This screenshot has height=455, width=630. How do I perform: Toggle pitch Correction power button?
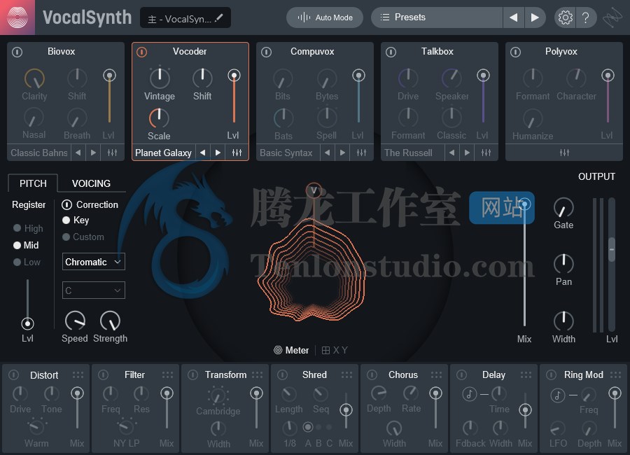[x=66, y=204]
